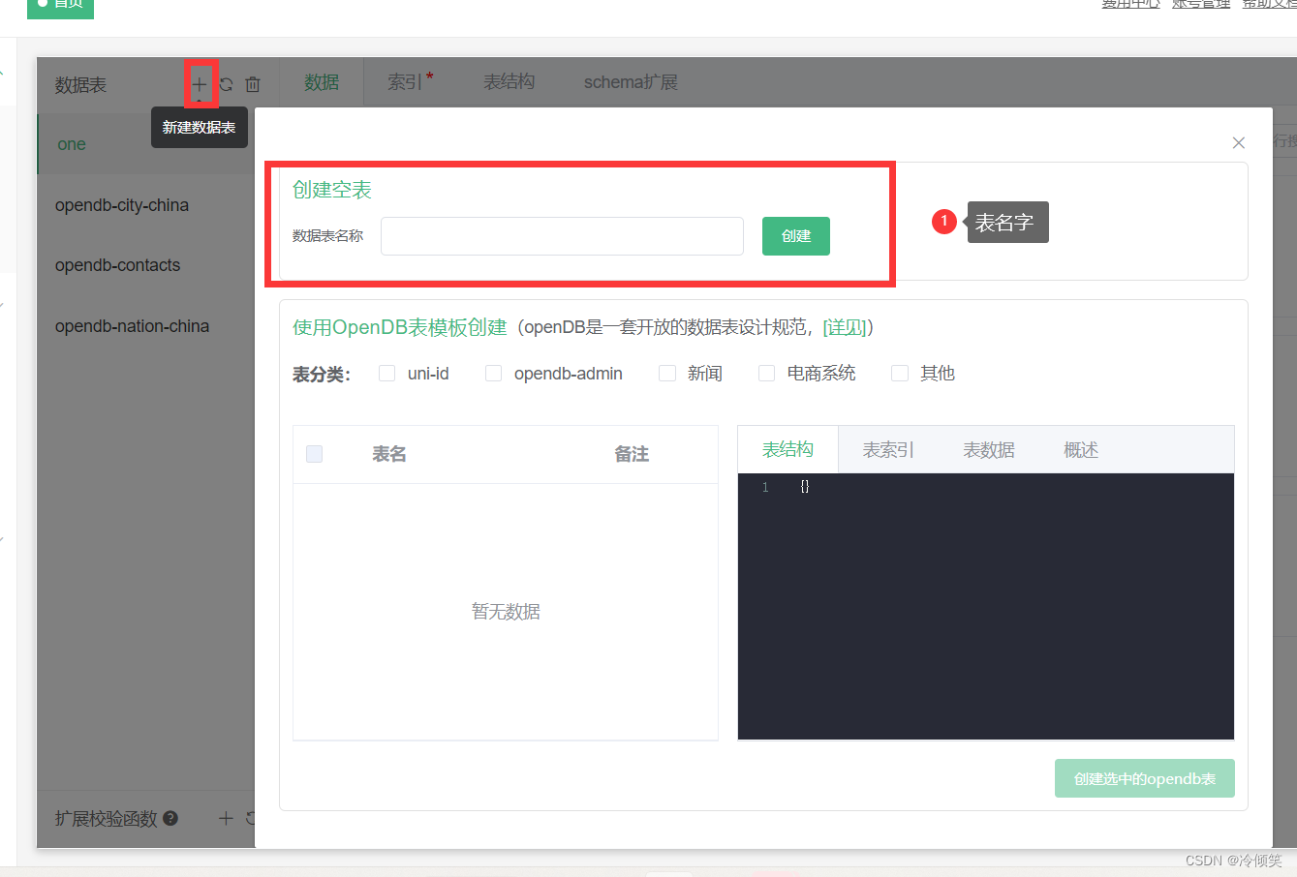Click the trash icon to delete the data table
The image size is (1297, 877).
[253, 84]
